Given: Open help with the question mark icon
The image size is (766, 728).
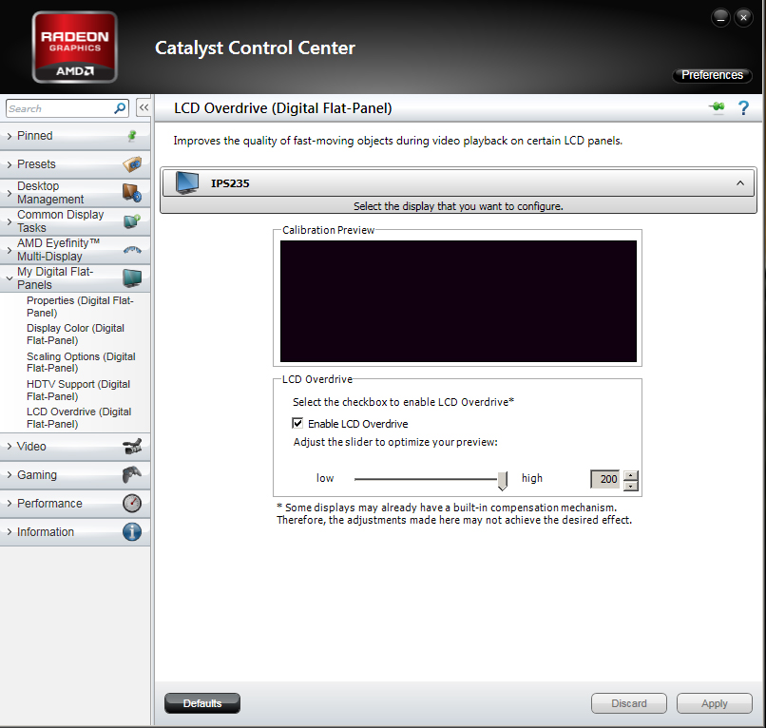Looking at the screenshot, I should coord(743,108).
